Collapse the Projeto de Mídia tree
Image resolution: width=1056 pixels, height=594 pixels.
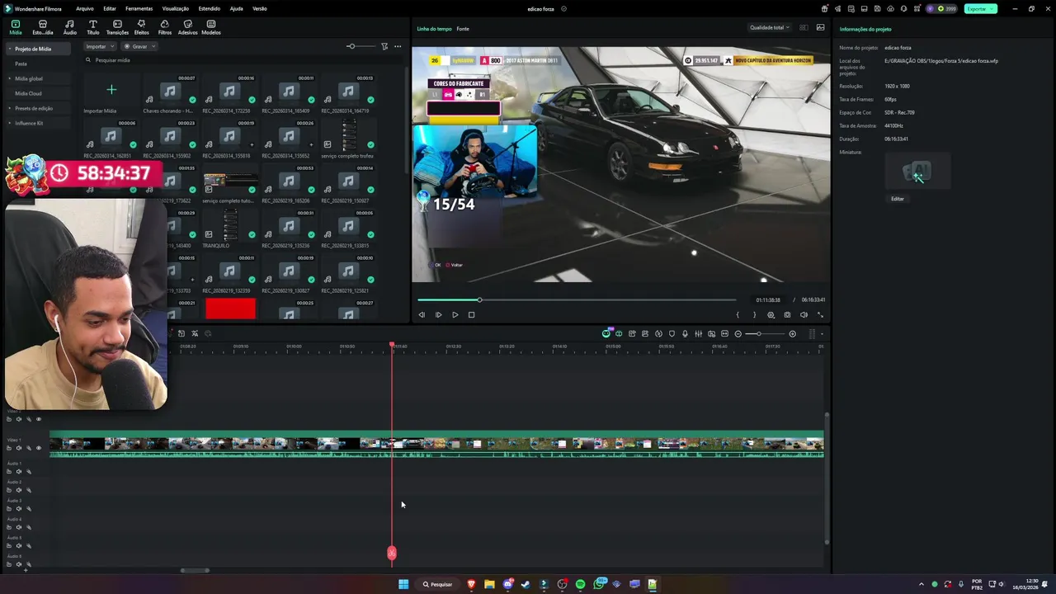click(9, 49)
